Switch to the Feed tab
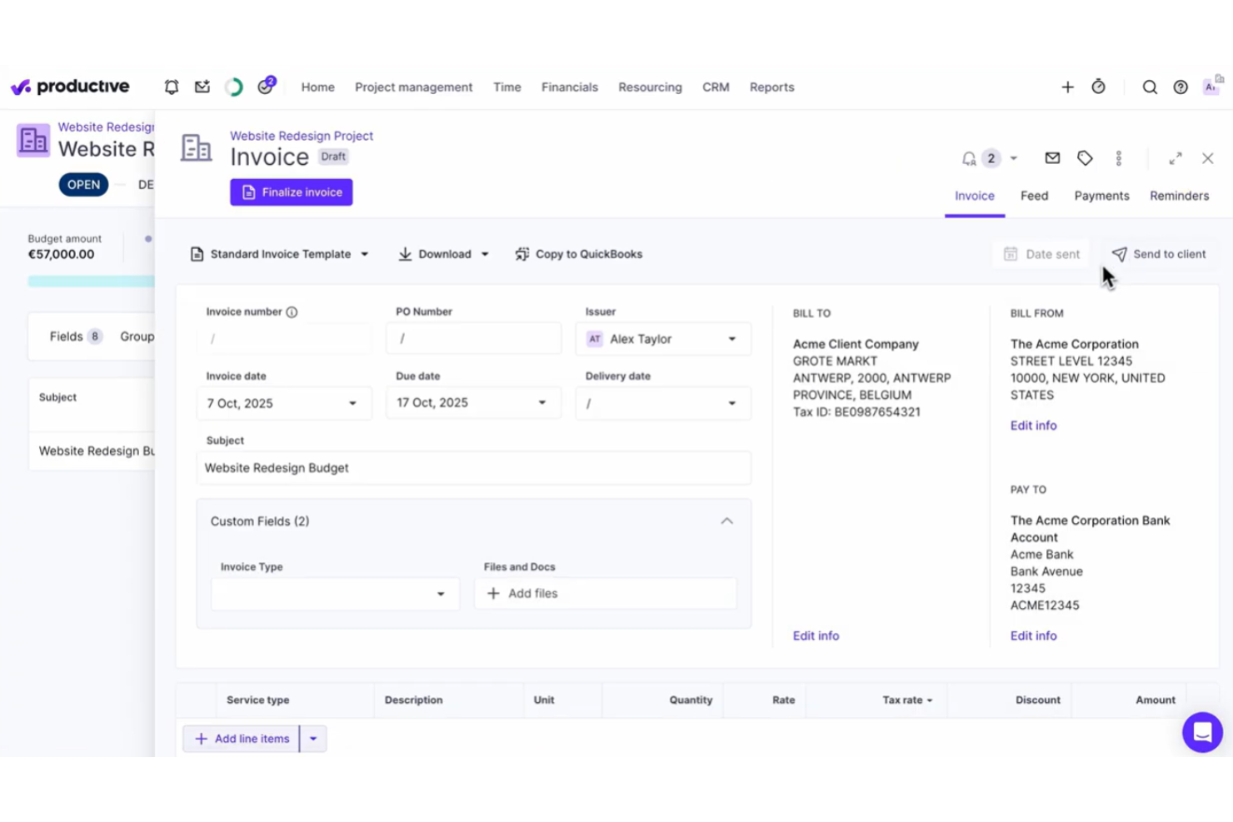This screenshot has width=1233, height=822. tap(1034, 196)
